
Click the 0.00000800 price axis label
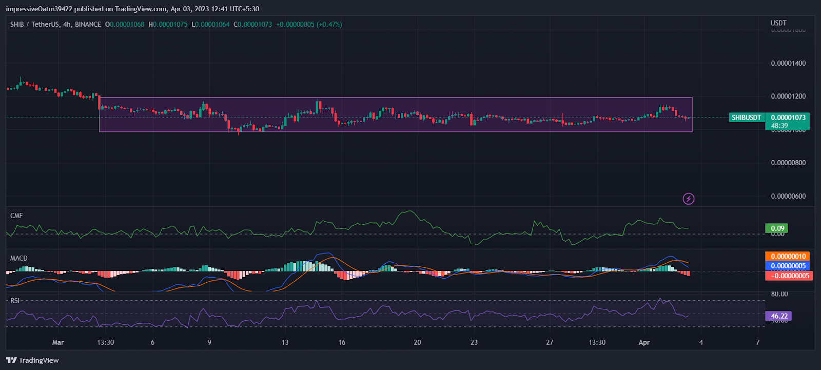(788, 163)
